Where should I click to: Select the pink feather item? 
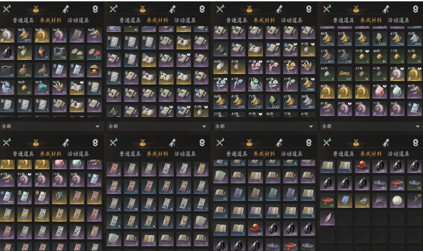click(x=327, y=218)
